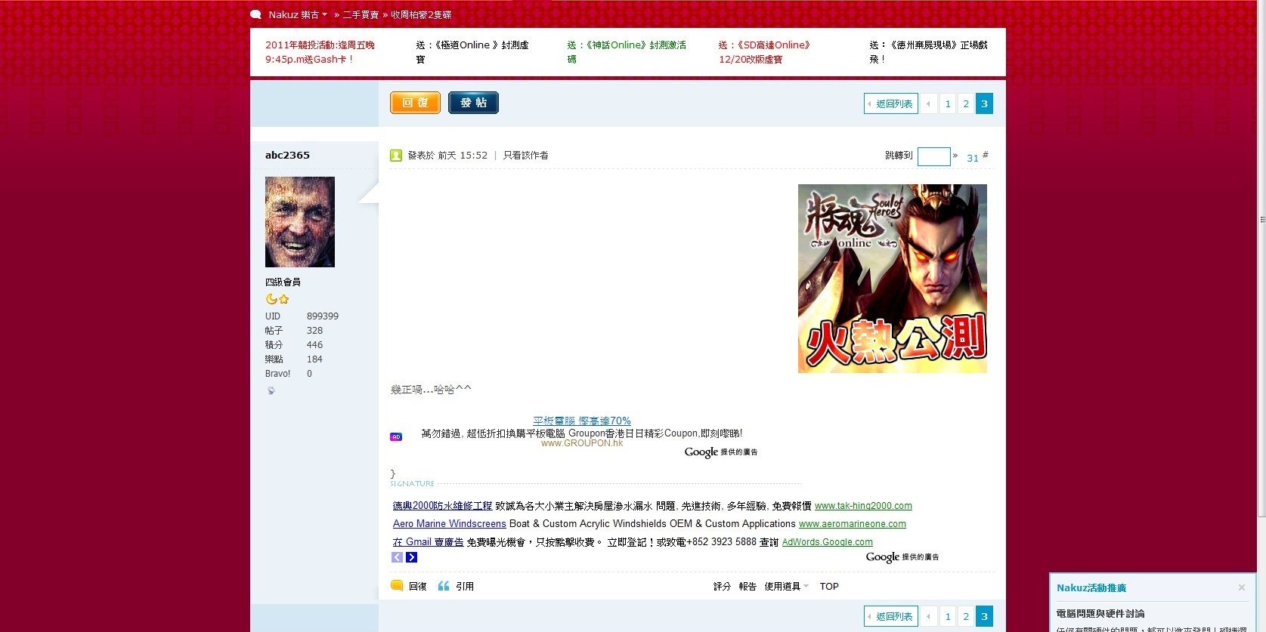Open the 德州喪屍現場 正場戲飛 announcement
Image resolution: width=1266 pixels, height=632 pixels.
pyautogui.click(x=928, y=52)
